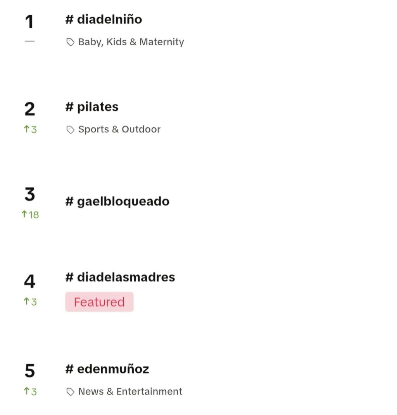The width and height of the screenshot is (397, 415).
Task: Select the Sports & Outdoor category label
Action: tap(119, 129)
